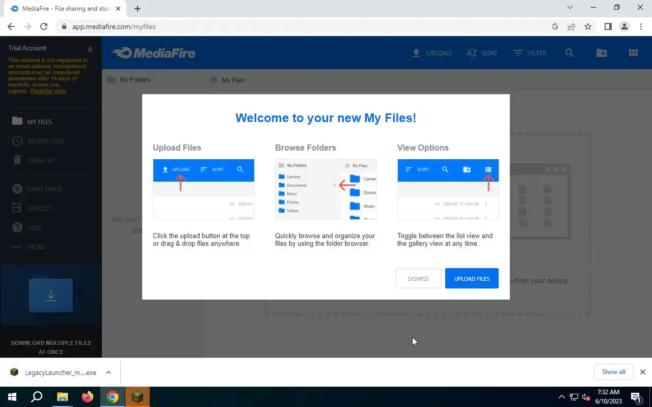Click the volume icon in tray

[x=586, y=397]
